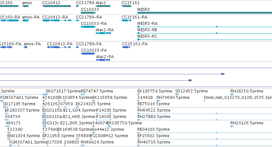The height and width of the screenshot is (147, 272).
Task: Select the IP14395.3prime EST label
Action: (x=111, y=117)
